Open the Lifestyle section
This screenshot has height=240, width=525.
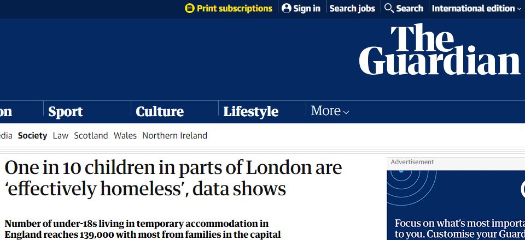click(x=251, y=112)
